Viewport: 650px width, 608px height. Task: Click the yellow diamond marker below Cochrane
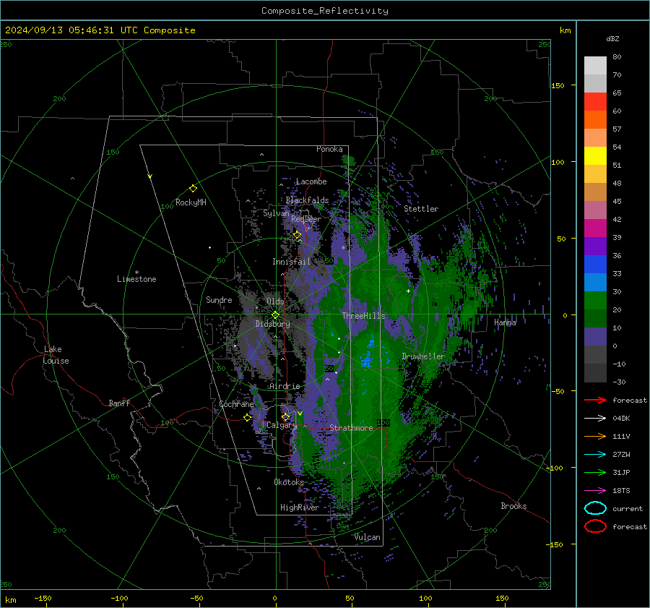(x=248, y=417)
